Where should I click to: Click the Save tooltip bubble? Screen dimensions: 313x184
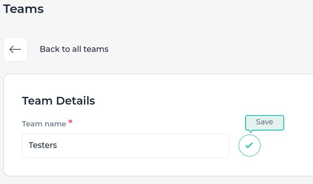tap(265, 123)
